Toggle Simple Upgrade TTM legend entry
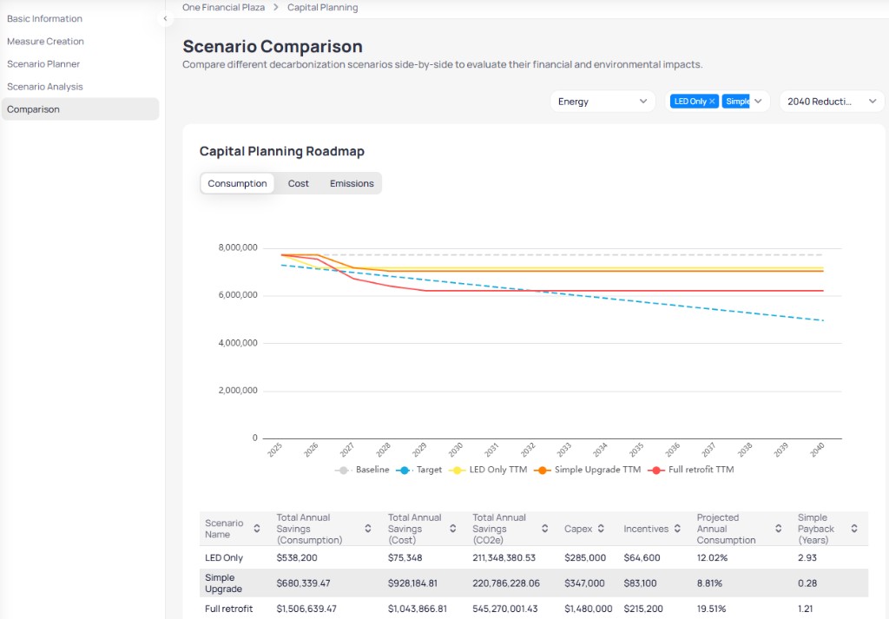The width and height of the screenshot is (889, 619). (x=588, y=470)
